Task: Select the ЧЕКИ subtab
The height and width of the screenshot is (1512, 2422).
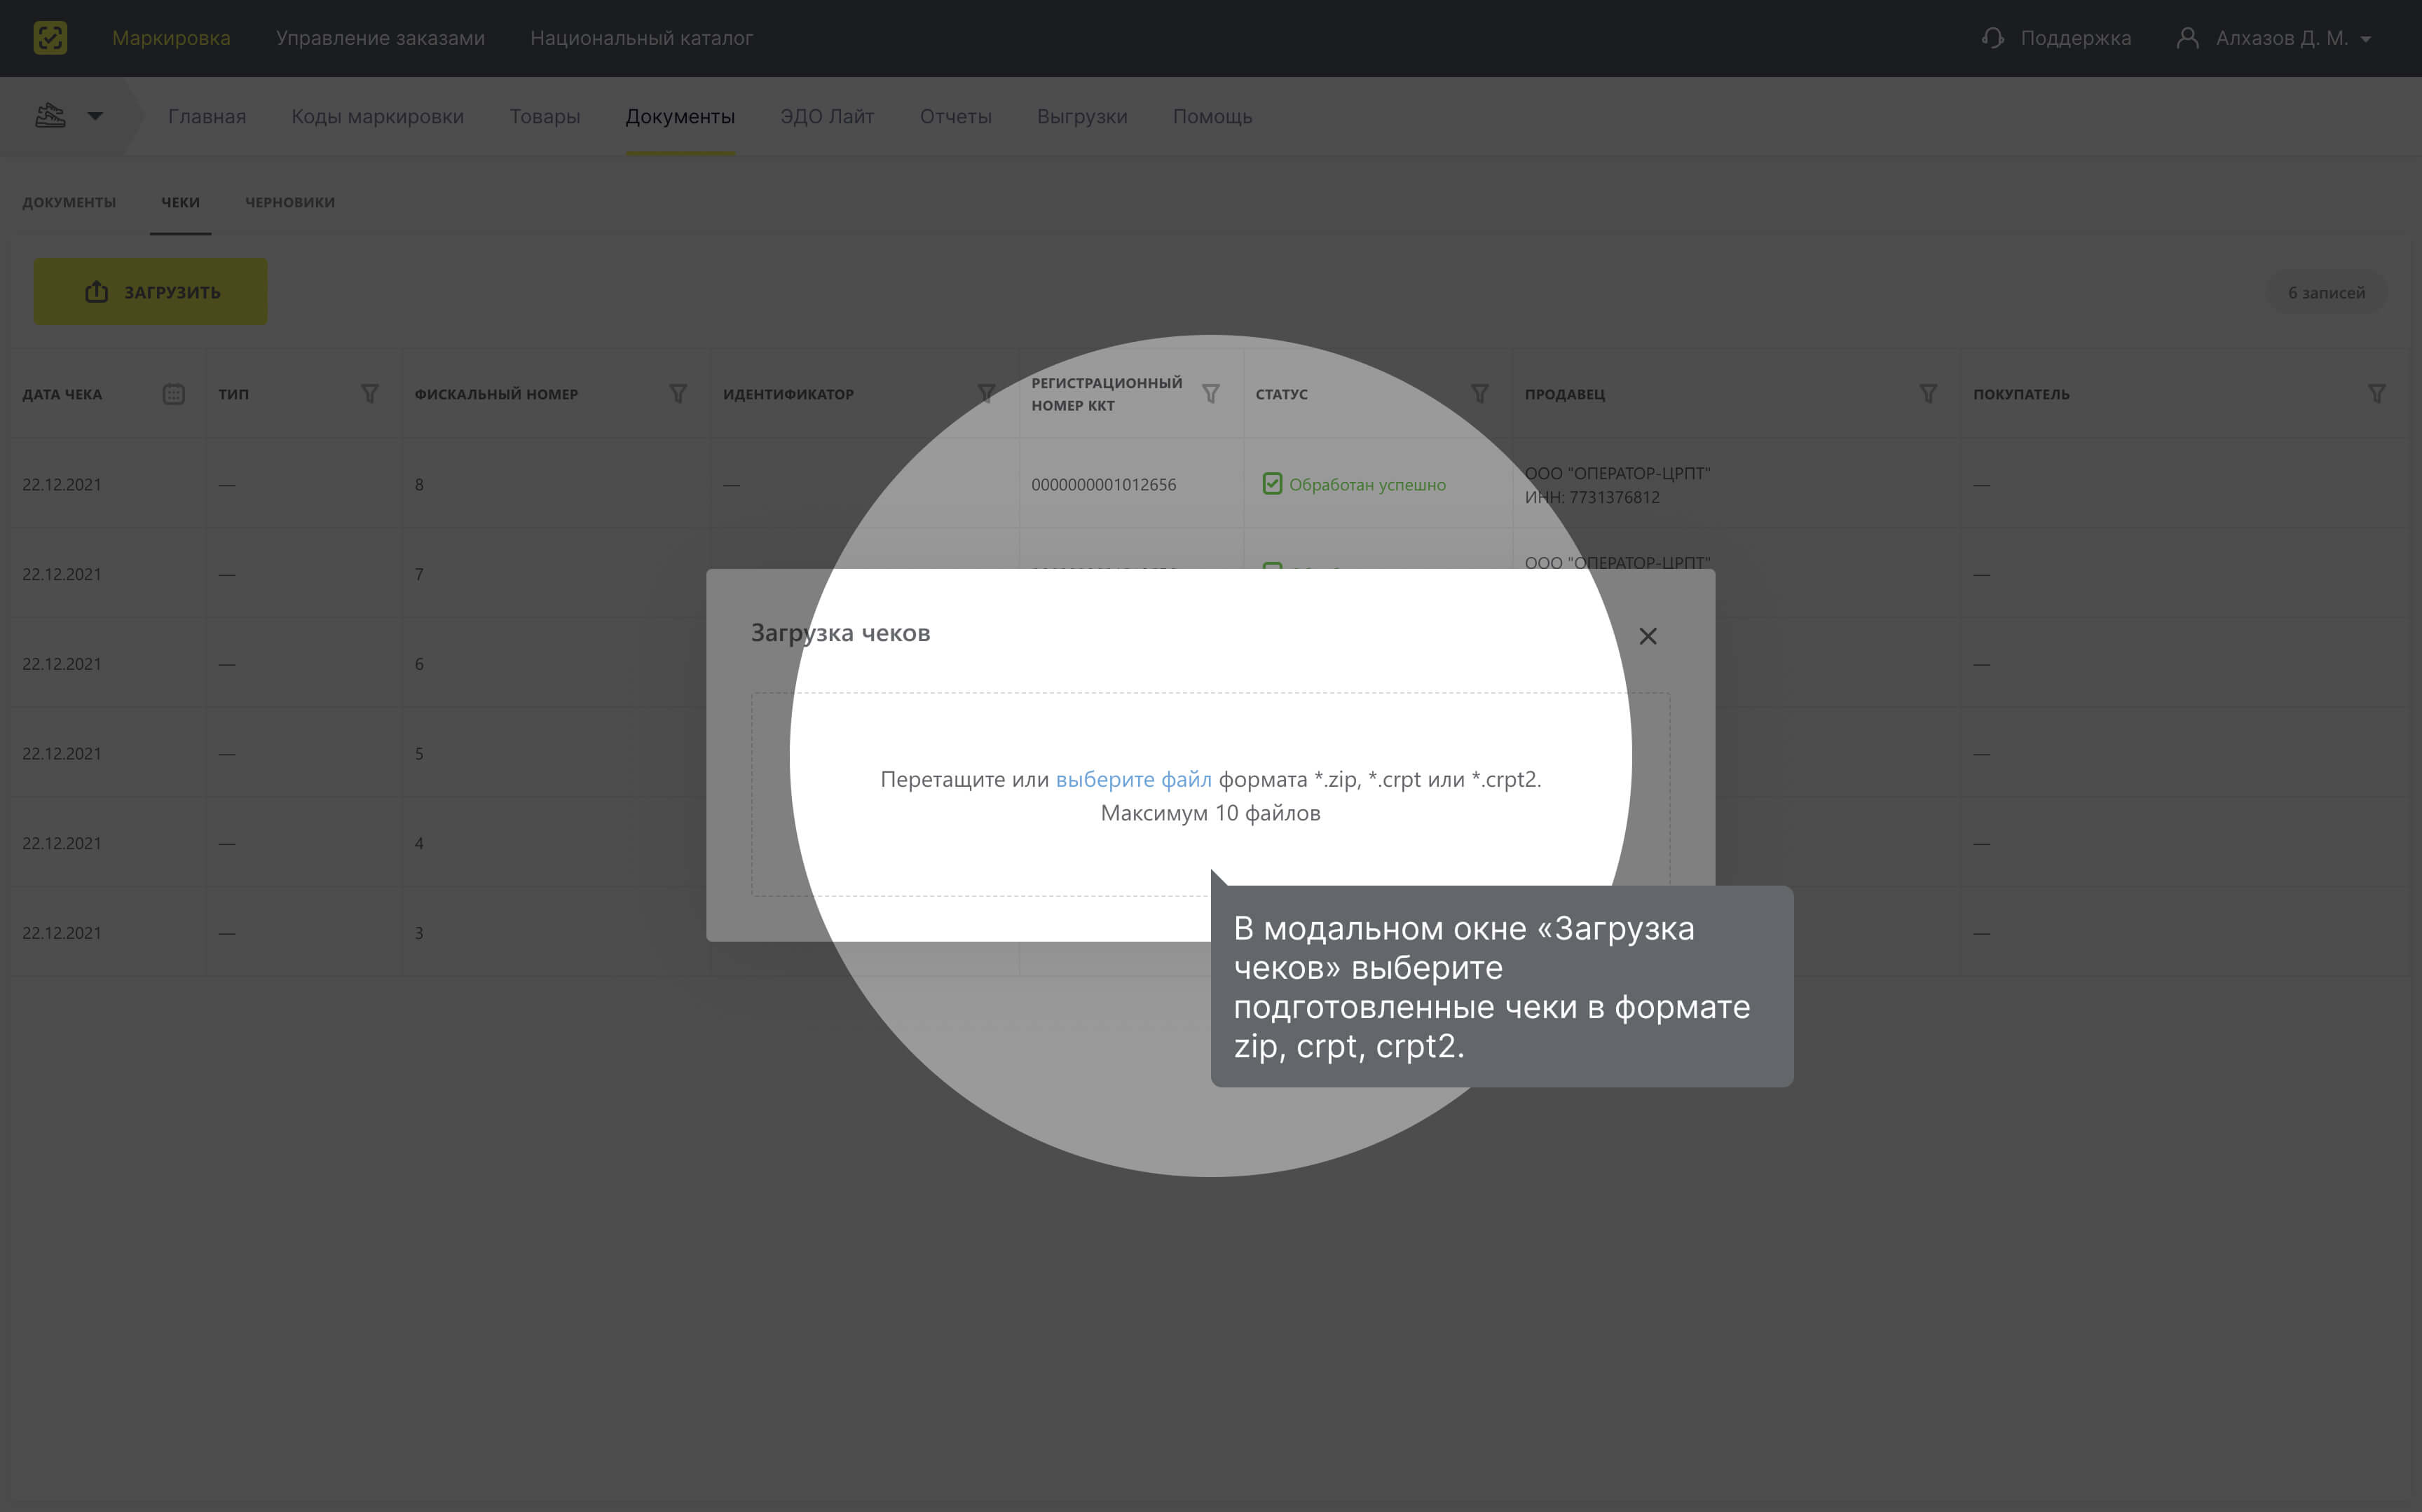Action: pyautogui.click(x=180, y=202)
